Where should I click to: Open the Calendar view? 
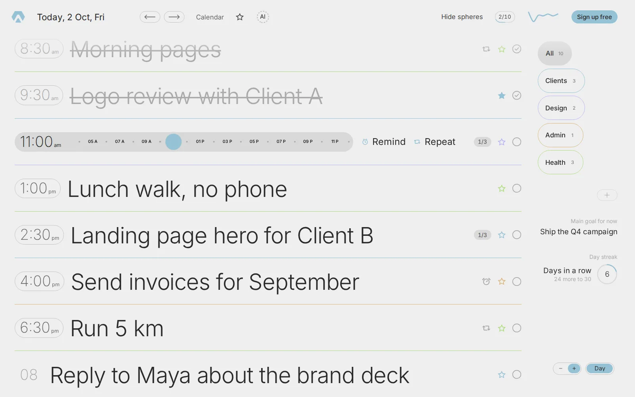(x=210, y=17)
